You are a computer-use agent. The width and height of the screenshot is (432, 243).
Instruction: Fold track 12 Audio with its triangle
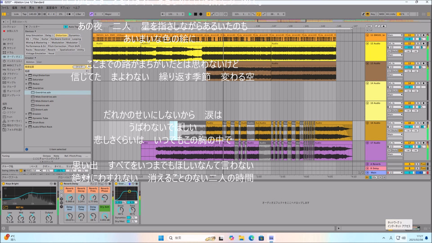[x=368, y=44]
